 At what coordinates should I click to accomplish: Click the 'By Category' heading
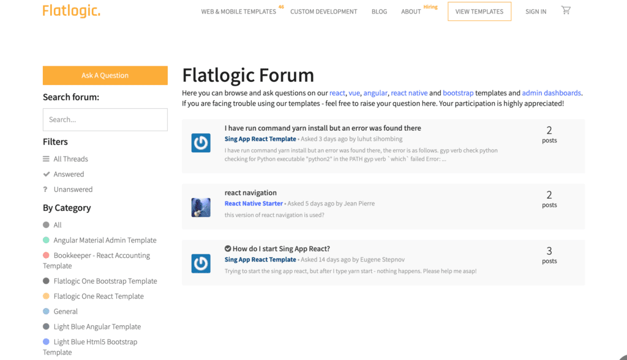point(67,208)
